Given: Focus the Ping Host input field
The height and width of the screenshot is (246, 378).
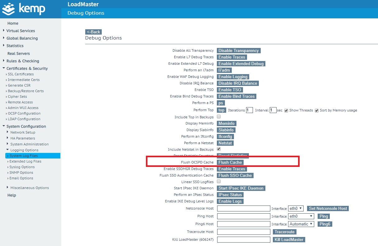Looking at the screenshot, I should pos(244,216).
